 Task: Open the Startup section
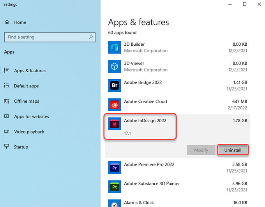pos(21,147)
